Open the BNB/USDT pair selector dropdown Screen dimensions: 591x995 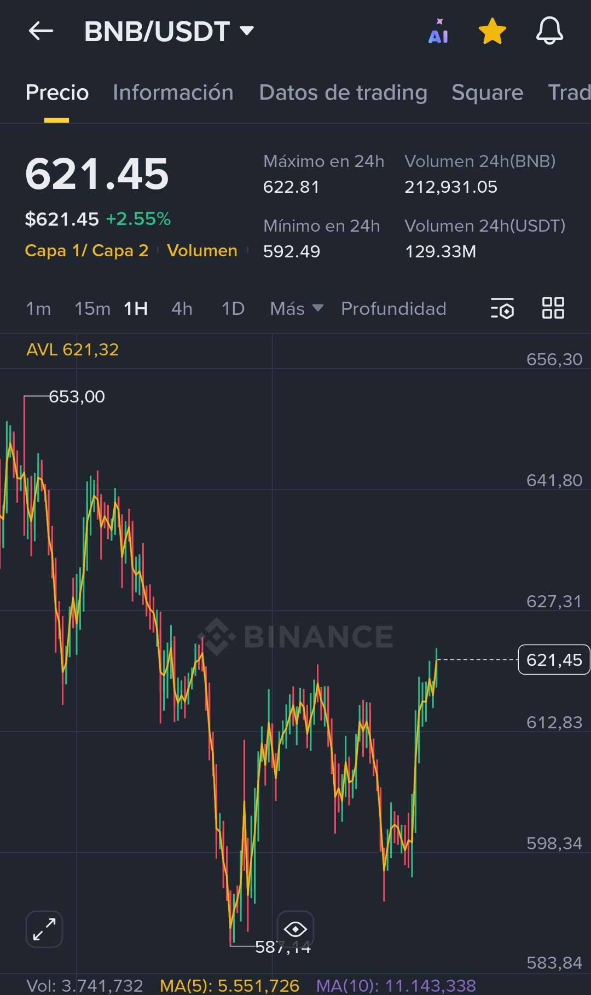169,31
